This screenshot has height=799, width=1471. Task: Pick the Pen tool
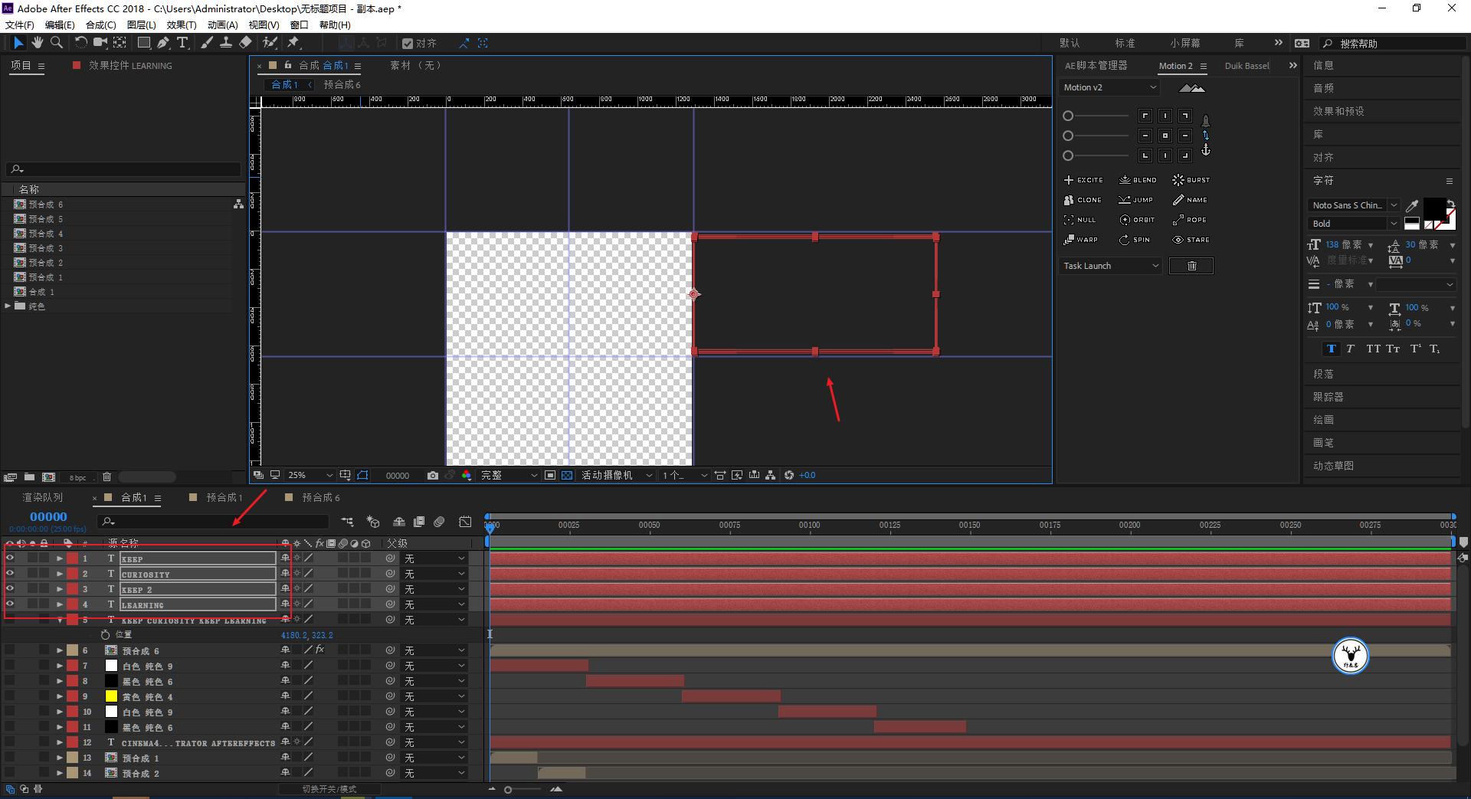(163, 43)
